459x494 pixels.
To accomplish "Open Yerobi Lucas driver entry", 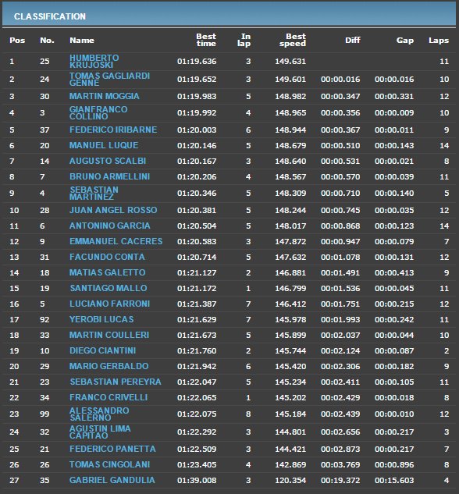I will [101, 319].
